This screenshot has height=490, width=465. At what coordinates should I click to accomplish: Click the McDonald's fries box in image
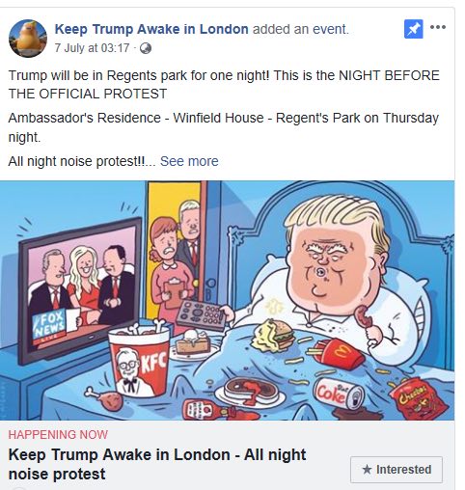[340, 354]
